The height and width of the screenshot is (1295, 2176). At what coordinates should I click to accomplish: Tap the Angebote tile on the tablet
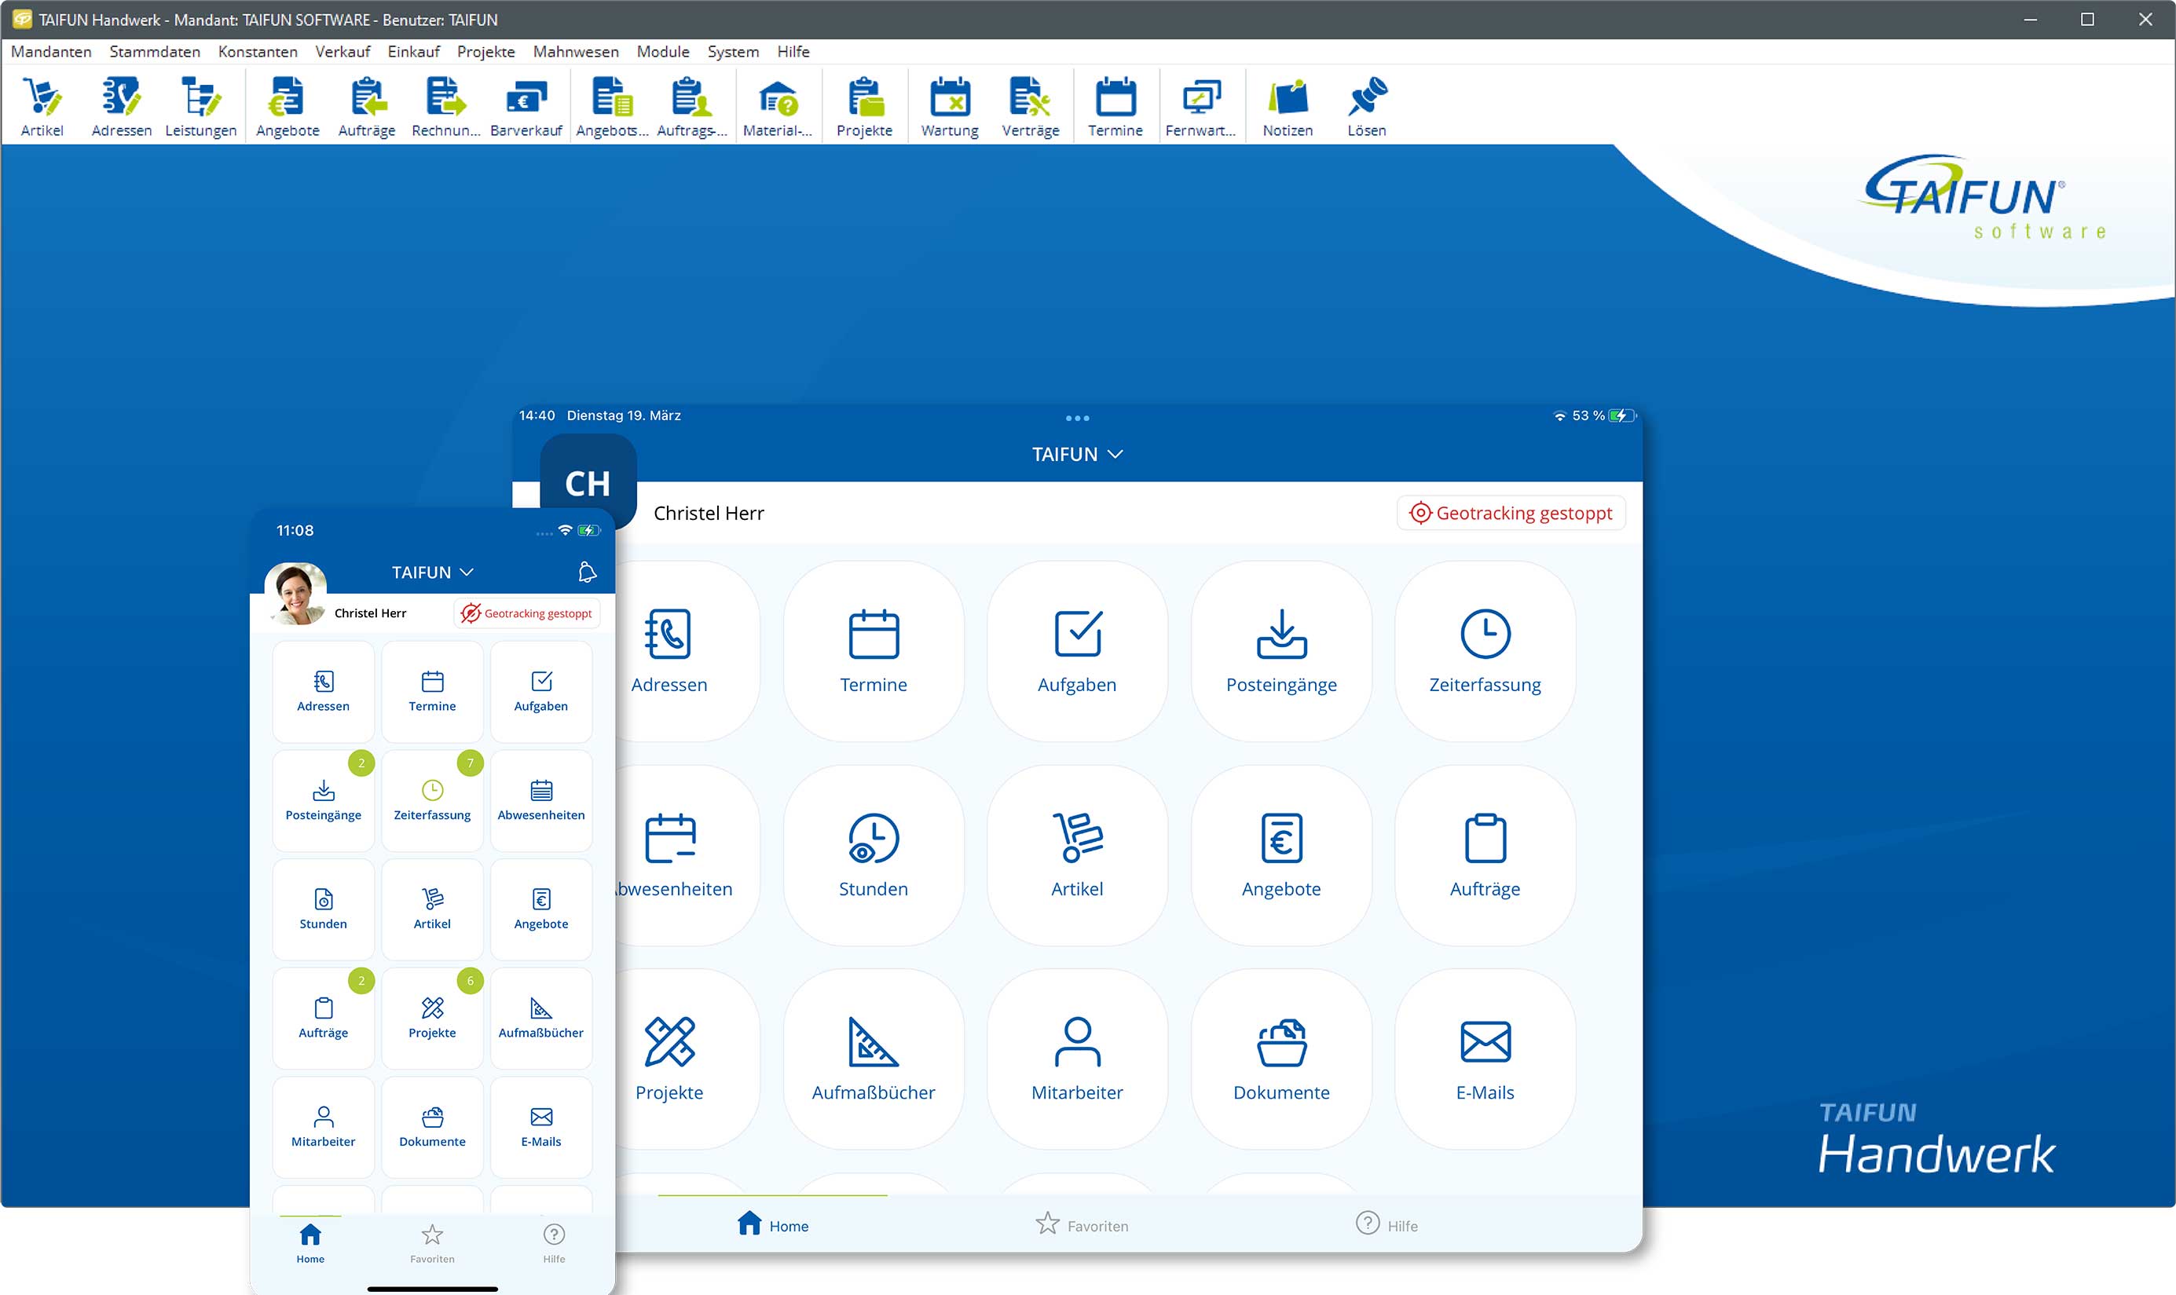click(x=1281, y=855)
